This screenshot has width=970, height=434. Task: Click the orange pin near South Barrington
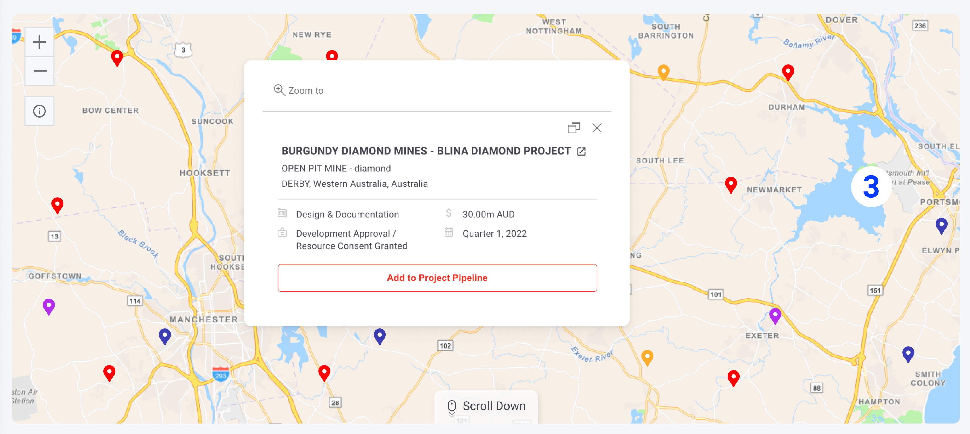point(663,72)
